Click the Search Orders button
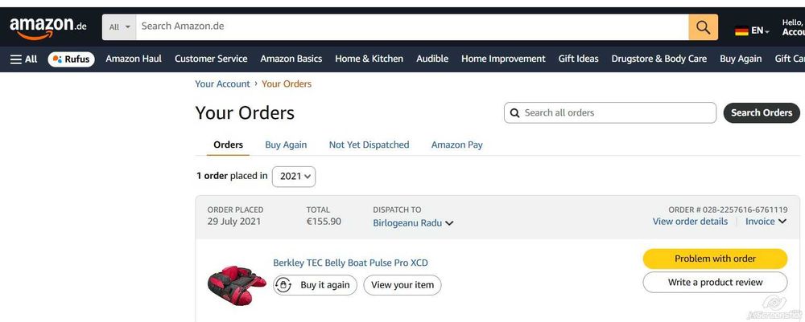 pos(762,113)
